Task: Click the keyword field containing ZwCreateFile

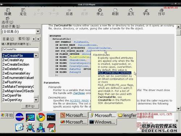Action: [20, 49]
